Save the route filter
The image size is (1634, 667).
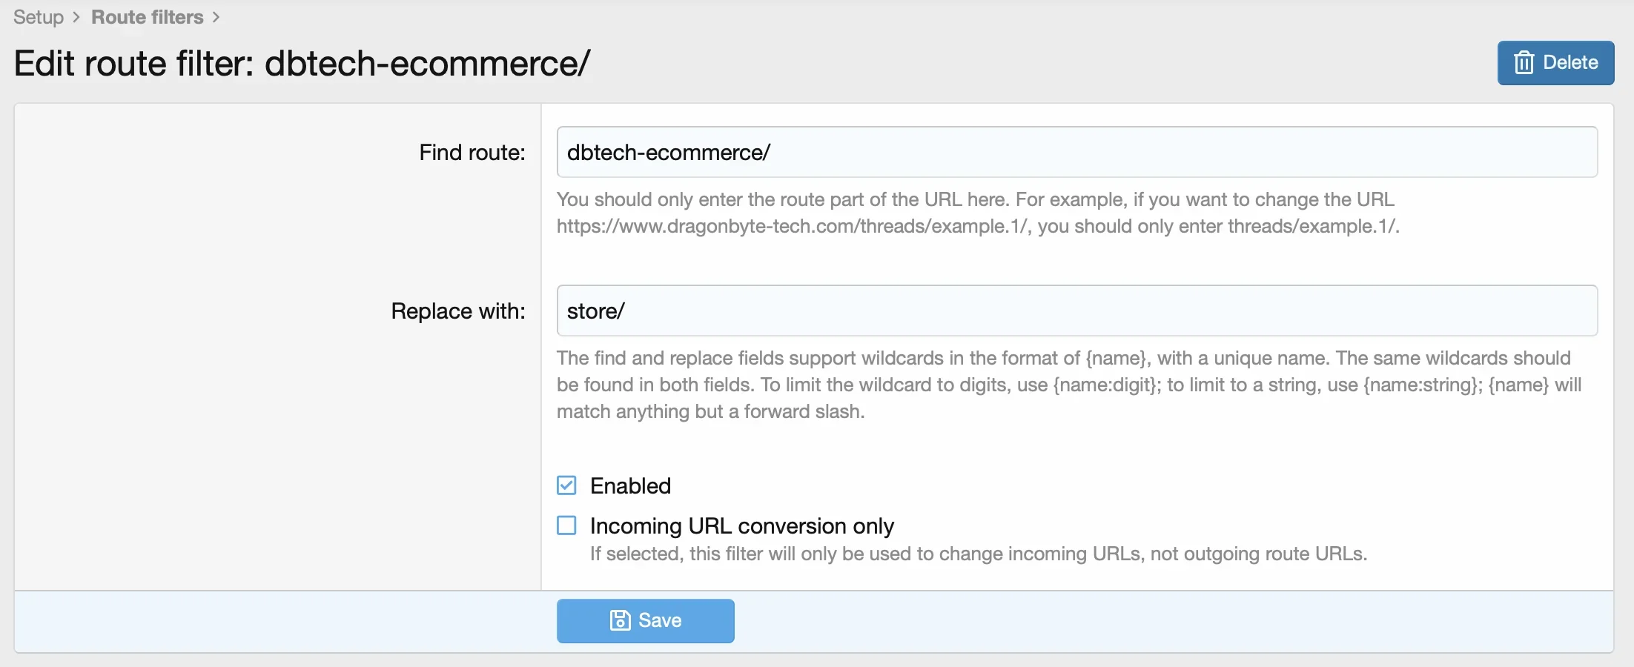coord(646,620)
